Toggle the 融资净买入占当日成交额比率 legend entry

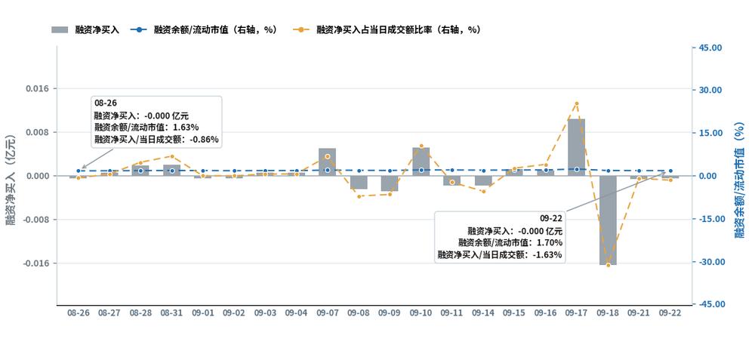point(387,29)
